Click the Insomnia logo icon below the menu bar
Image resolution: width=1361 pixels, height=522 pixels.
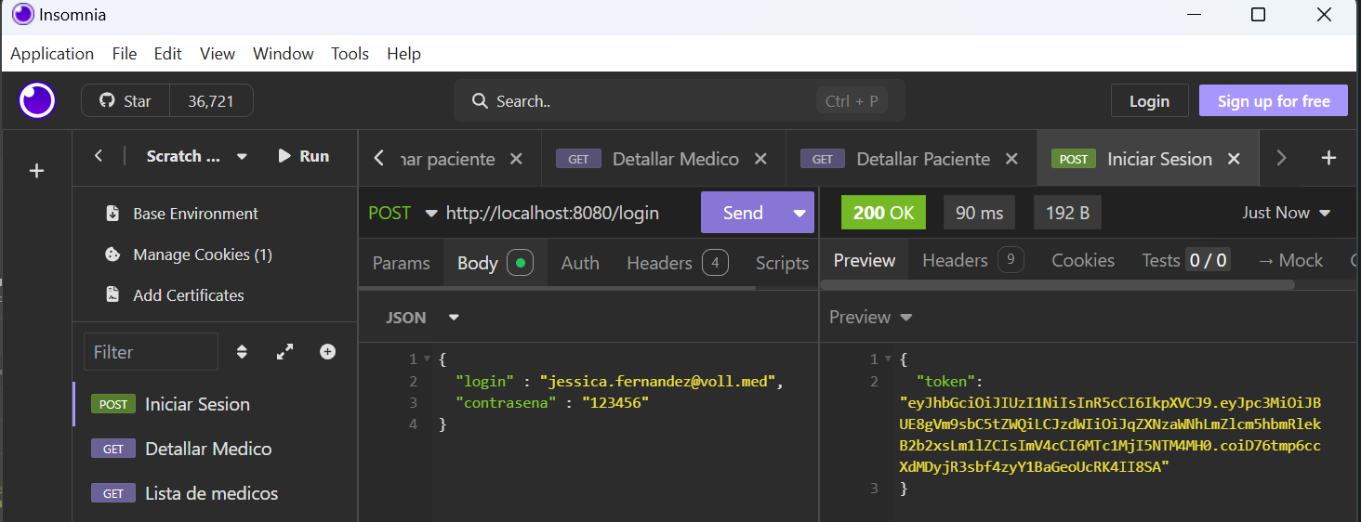(37, 100)
